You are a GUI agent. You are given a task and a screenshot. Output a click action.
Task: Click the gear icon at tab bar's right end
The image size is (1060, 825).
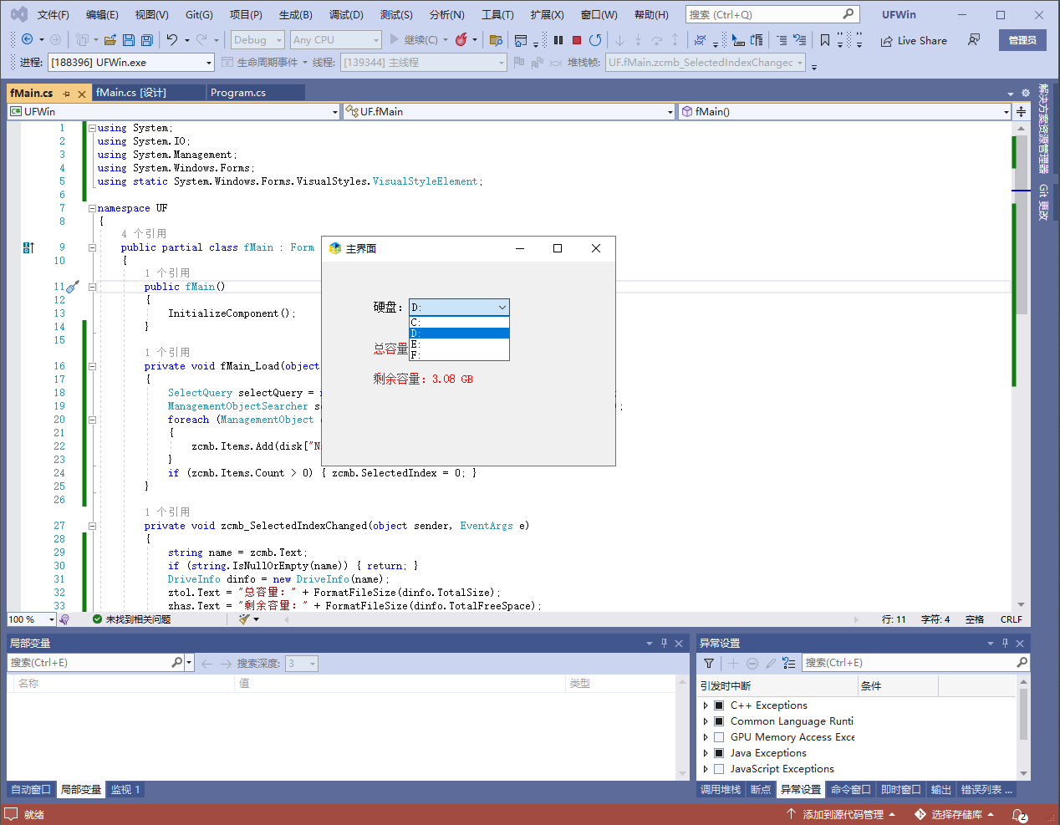(1026, 93)
